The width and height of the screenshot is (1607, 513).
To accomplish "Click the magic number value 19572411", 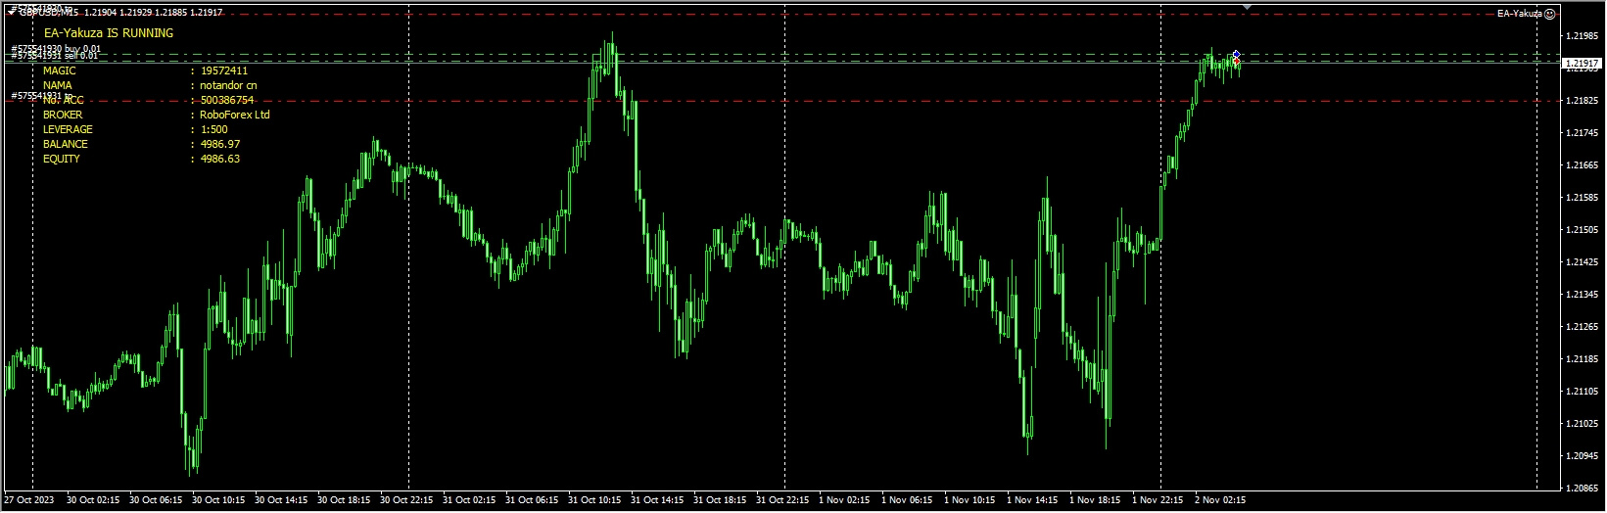I will pos(224,70).
